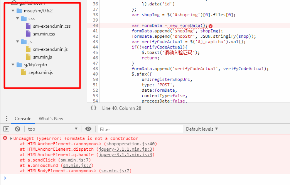
Task: Click line number 45 in the gutter
Action: (x=95, y=52)
